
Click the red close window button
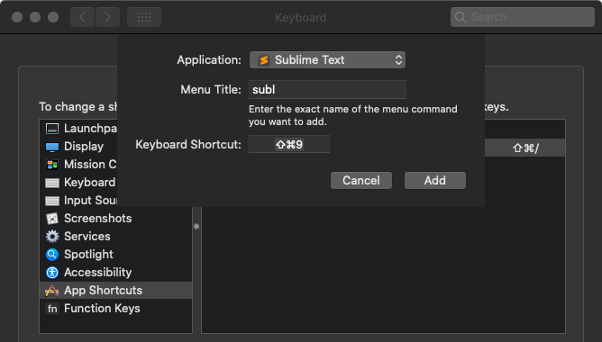(17, 17)
